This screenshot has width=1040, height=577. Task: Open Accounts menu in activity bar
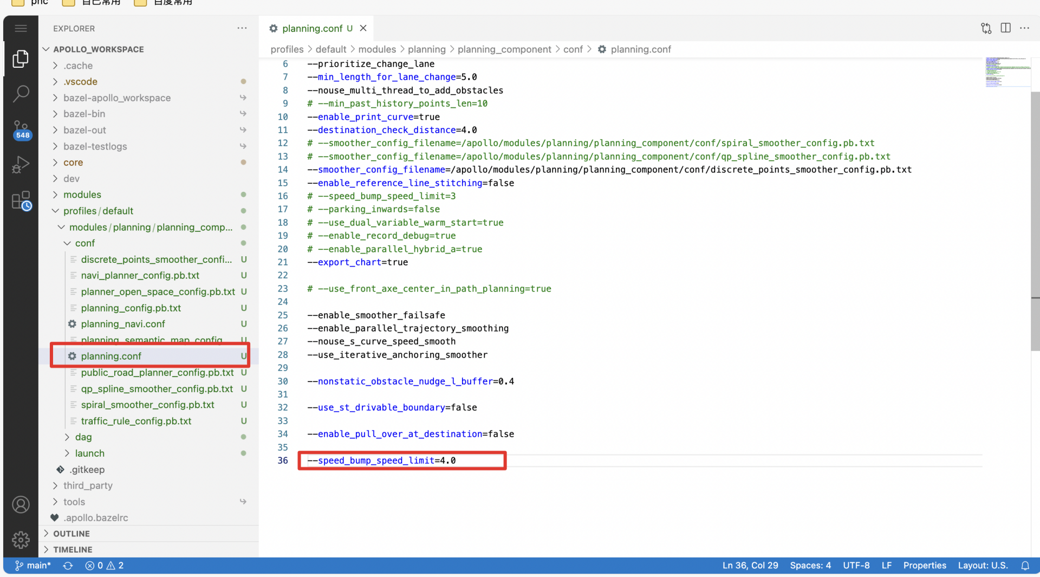21,504
